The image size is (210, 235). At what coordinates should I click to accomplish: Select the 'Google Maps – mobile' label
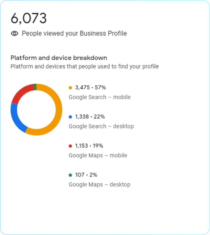[98, 155]
